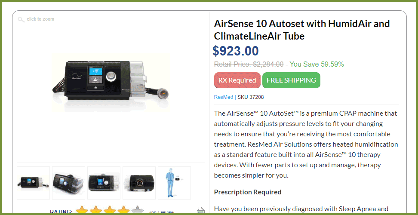Click the Add a Review link
418x215 pixels.
pos(162,212)
